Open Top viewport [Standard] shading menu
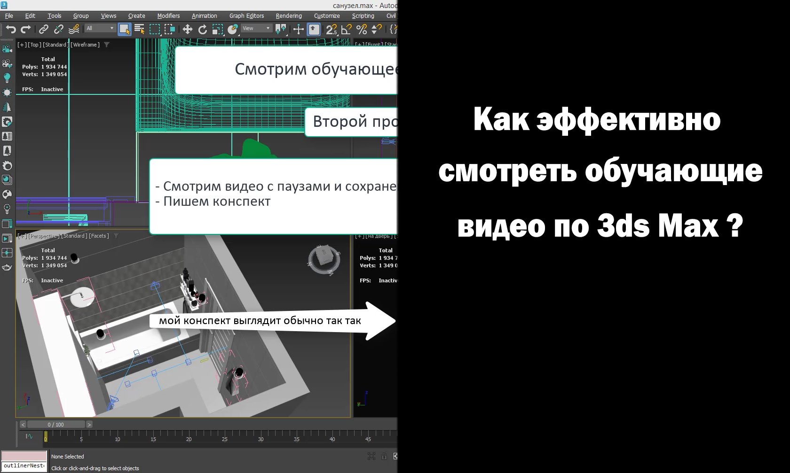This screenshot has height=473, width=790. (56, 45)
